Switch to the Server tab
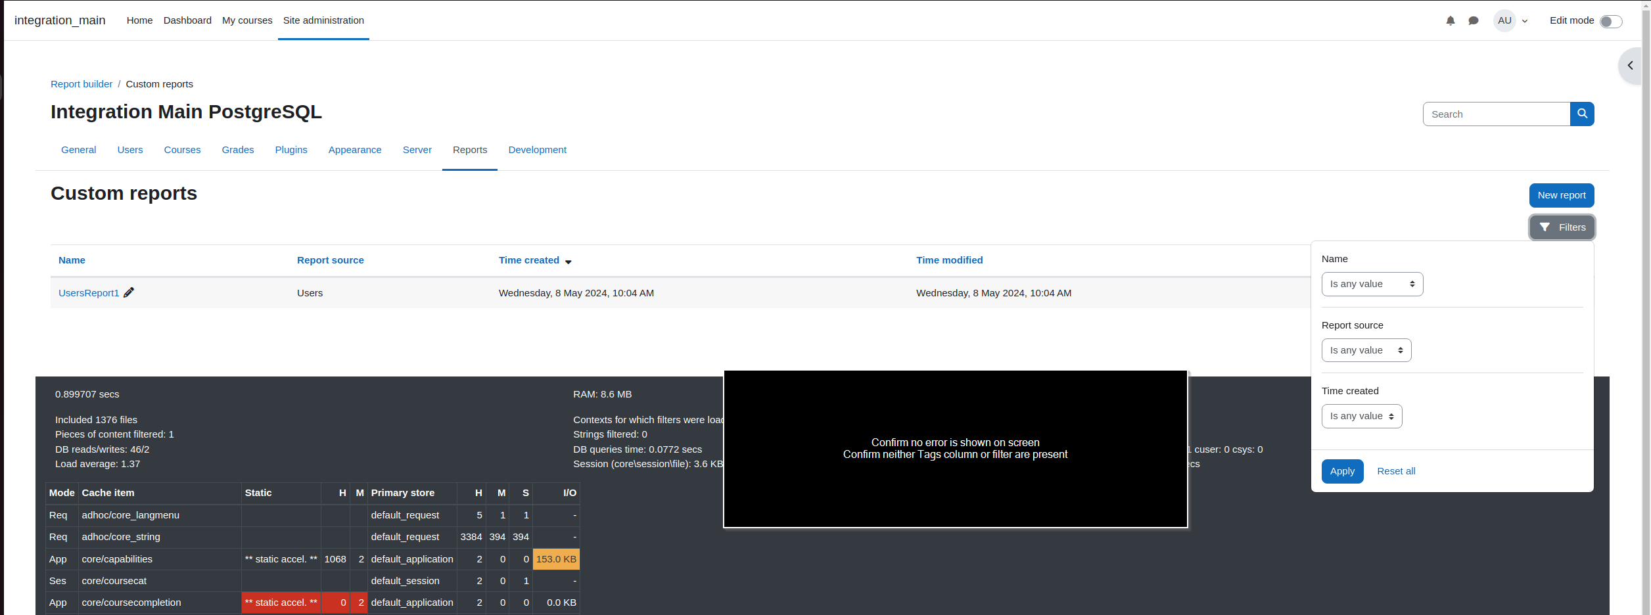 [417, 150]
